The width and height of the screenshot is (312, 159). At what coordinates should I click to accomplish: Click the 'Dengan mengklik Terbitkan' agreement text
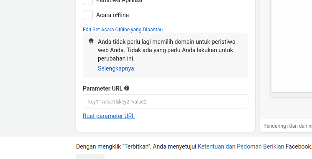[194, 146]
